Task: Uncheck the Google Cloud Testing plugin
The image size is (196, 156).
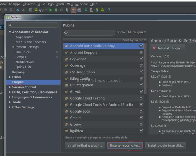Action: pyautogui.click(x=141, y=98)
